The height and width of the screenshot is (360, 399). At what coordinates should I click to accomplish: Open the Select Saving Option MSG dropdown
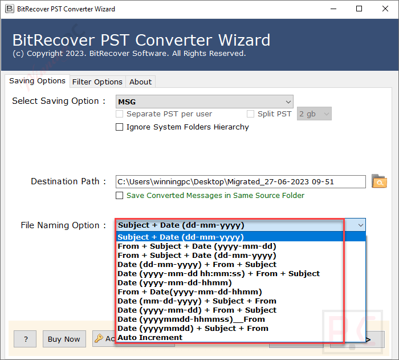pyautogui.click(x=204, y=102)
